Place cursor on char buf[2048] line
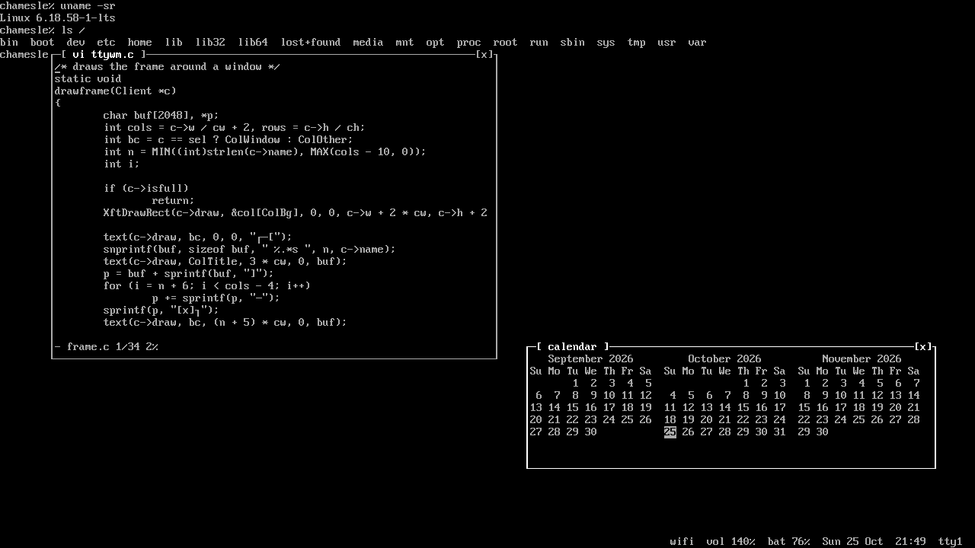The width and height of the screenshot is (975, 548). click(x=161, y=116)
